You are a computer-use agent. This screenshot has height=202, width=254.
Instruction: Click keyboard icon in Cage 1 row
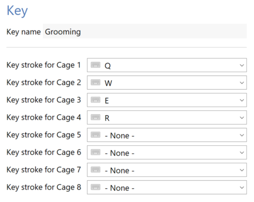[x=95, y=65]
